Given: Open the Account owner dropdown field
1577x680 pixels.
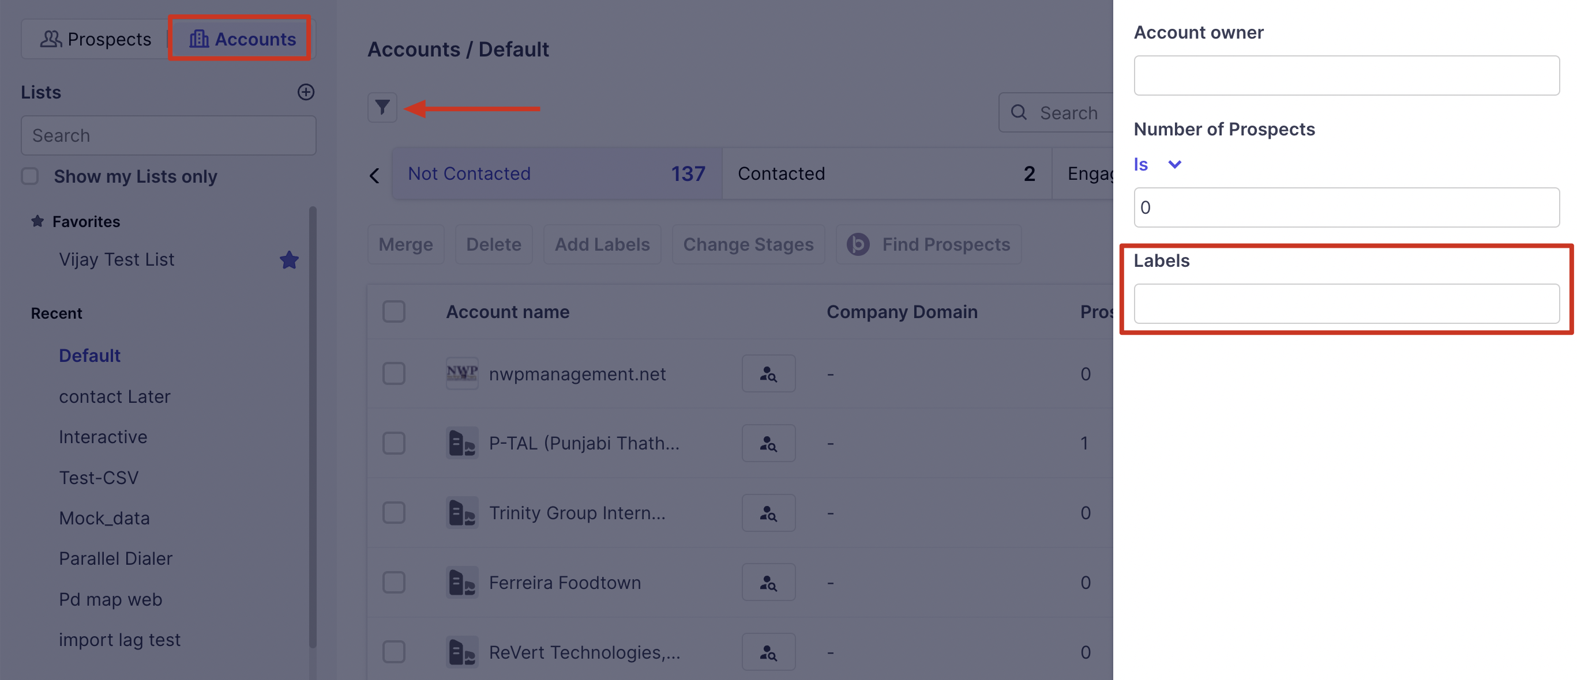Looking at the screenshot, I should click(x=1346, y=75).
